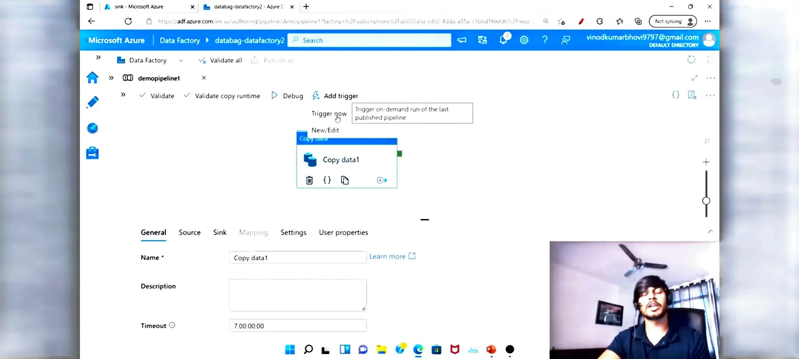Reload the browser page
The width and height of the screenshot is (799, 359).
click(x=128, y=21)
